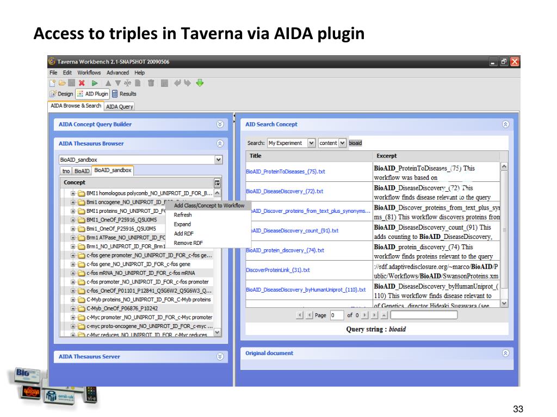Screen dimensions: 557x417
Task: Choose Refresh in context menu
Action: [x=209, y=215]
